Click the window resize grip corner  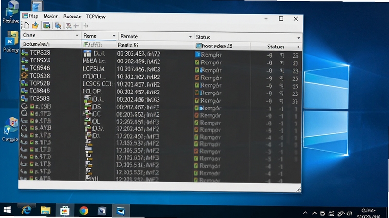tap(299, 189)
